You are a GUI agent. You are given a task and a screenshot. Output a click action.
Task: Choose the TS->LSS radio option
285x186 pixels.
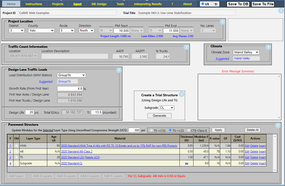point(171,130)
